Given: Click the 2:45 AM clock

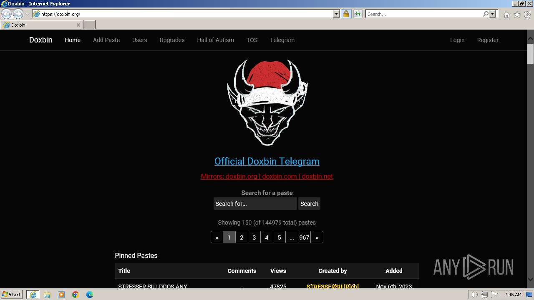Looking at the screenshot, I should 513,295.
